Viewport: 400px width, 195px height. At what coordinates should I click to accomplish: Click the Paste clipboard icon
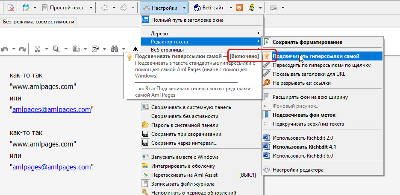(76, 49)
